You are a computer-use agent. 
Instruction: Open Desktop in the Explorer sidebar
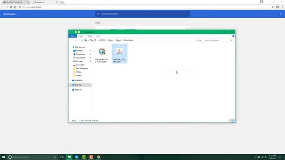click(79, 51)
